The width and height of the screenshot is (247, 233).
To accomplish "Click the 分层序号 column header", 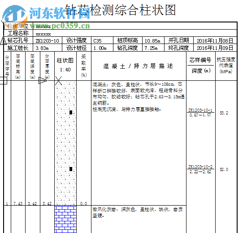I will (x=7, y=66).
